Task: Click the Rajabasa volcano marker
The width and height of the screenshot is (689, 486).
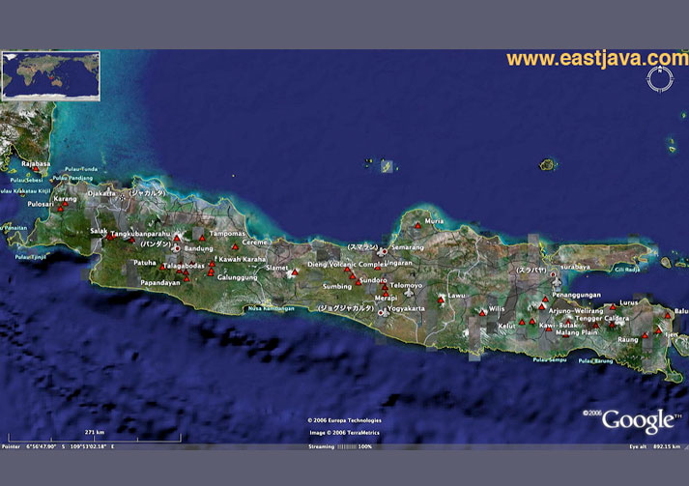Action: [x=38, y=170]
